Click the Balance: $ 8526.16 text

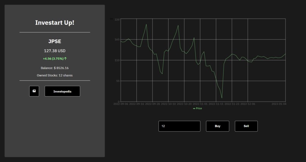[x=55, y=68]
